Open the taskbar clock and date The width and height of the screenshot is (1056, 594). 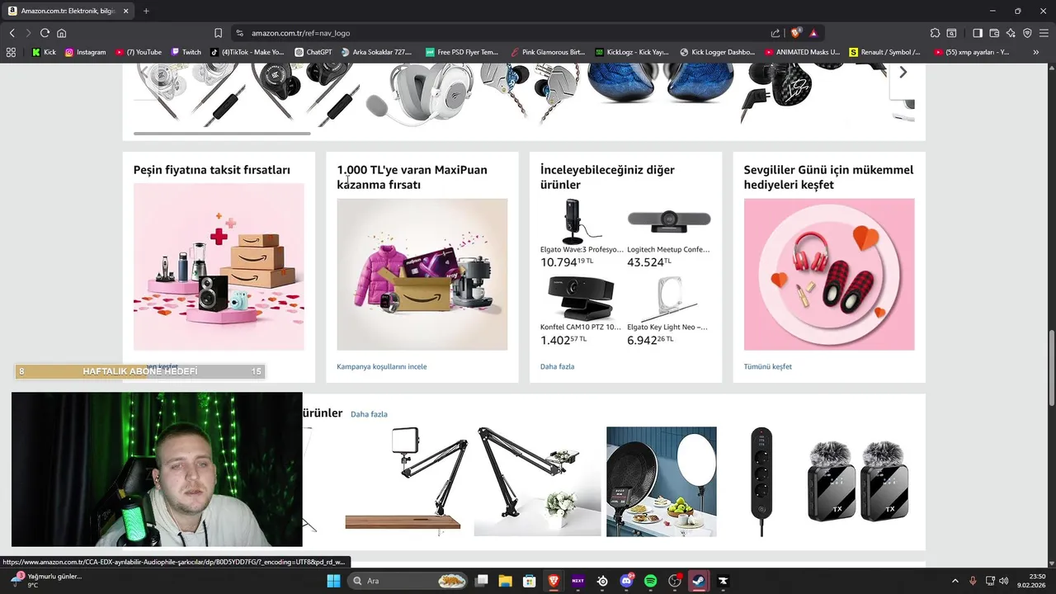click(1032, 581)
